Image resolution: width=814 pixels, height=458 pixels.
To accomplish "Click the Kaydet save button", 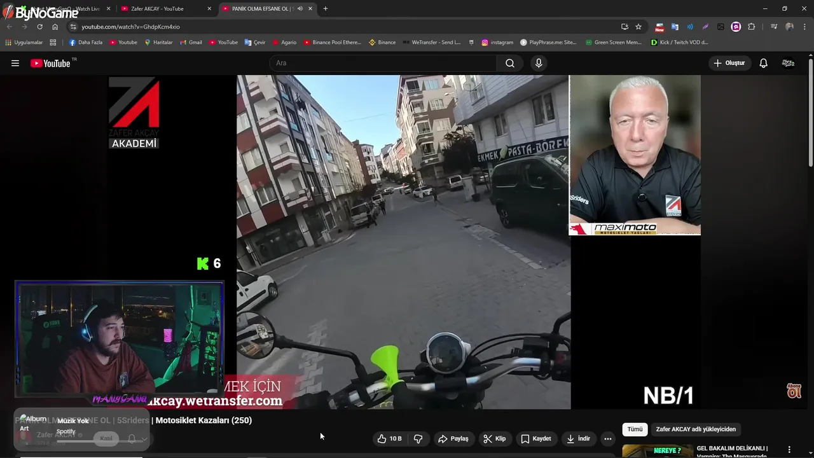I will pyautogui.click(x=536, y=439).
